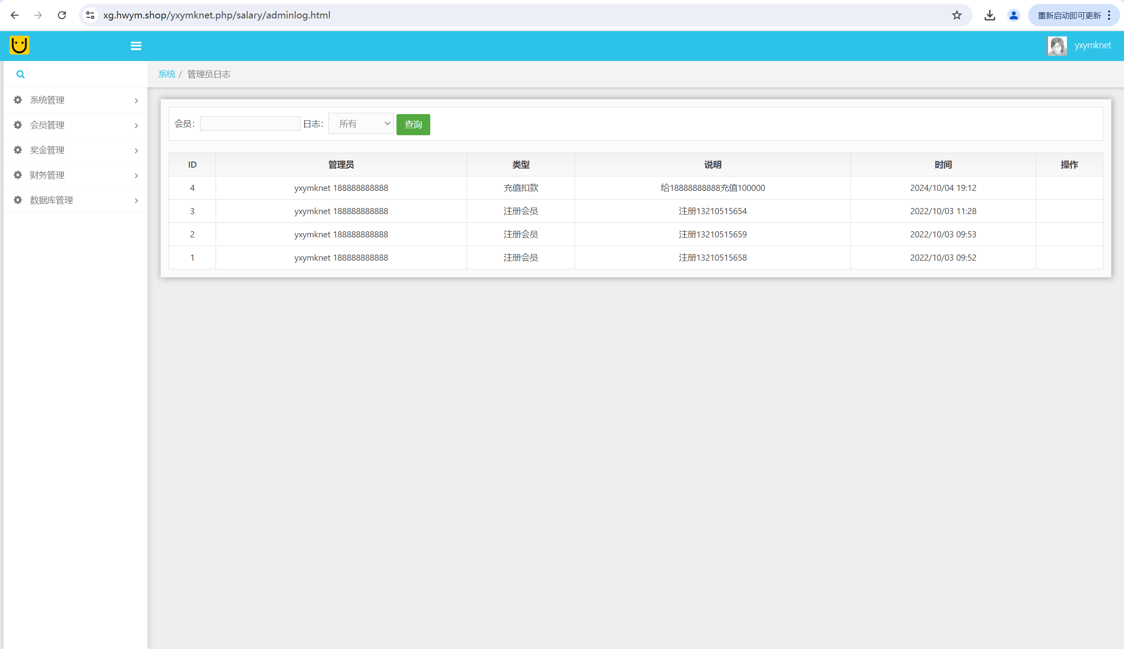Click the browser profile icon
The height and width of the screenshot is (649, 1124).
pyautogui.click(x=1013, y=15)
